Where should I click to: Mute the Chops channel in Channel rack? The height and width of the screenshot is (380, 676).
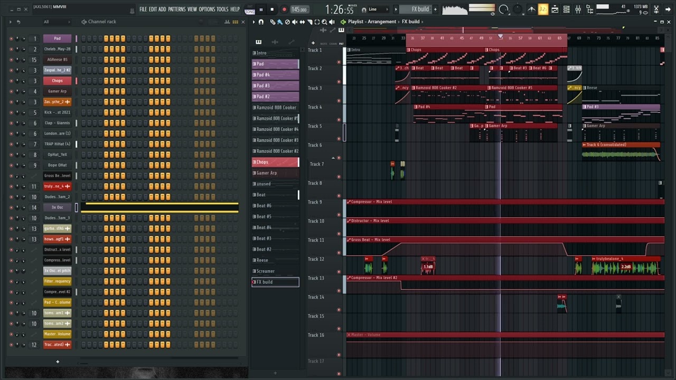(11, 81)
